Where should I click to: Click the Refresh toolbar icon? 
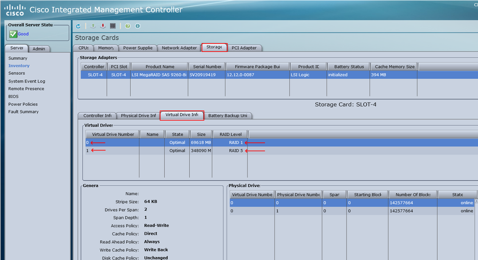point(79,26)
